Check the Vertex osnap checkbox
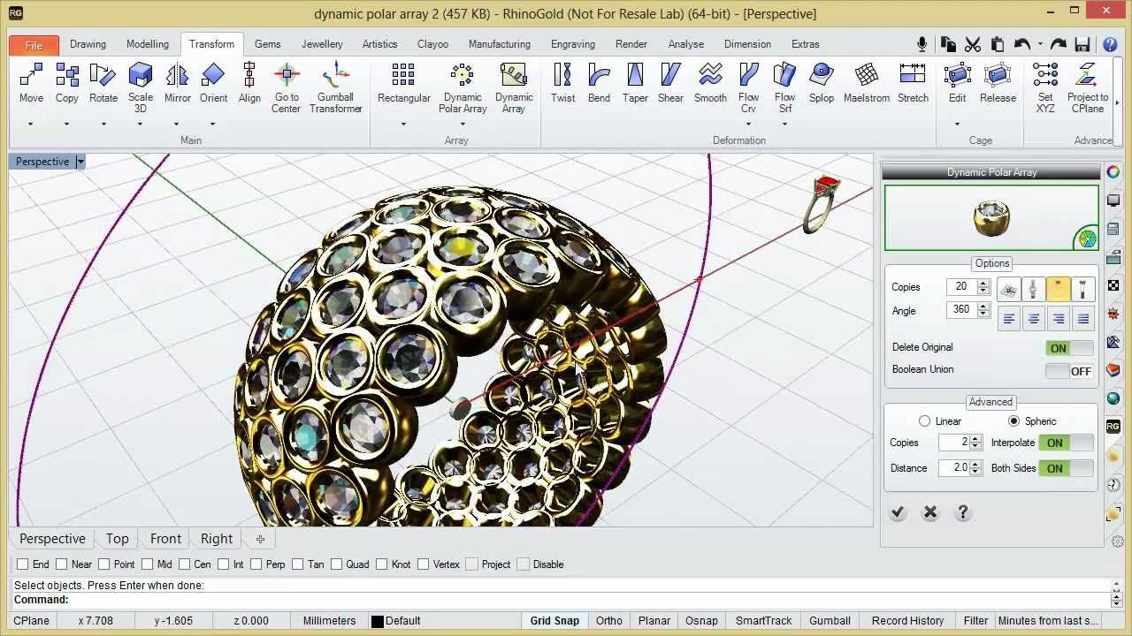Viewport: 1132px width, 636px height. (x=423, y=564)
